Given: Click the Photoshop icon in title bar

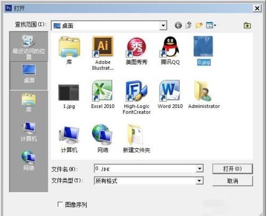Looking at the screenshot, I should coord(9,8).
